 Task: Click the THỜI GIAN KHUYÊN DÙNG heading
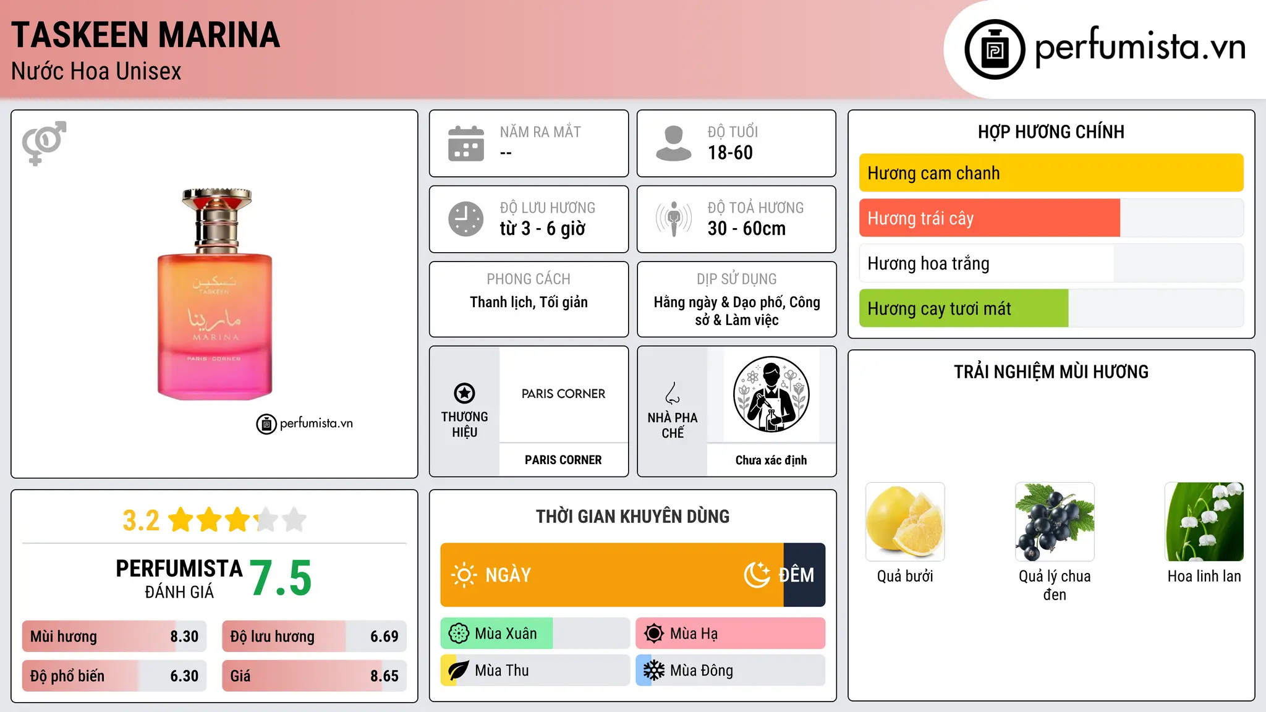click(632, 517)
